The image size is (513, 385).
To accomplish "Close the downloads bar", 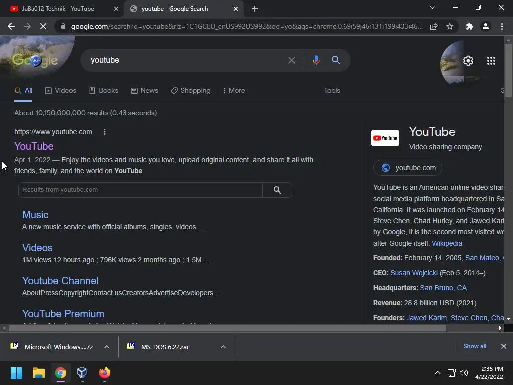I will point(504,346).
